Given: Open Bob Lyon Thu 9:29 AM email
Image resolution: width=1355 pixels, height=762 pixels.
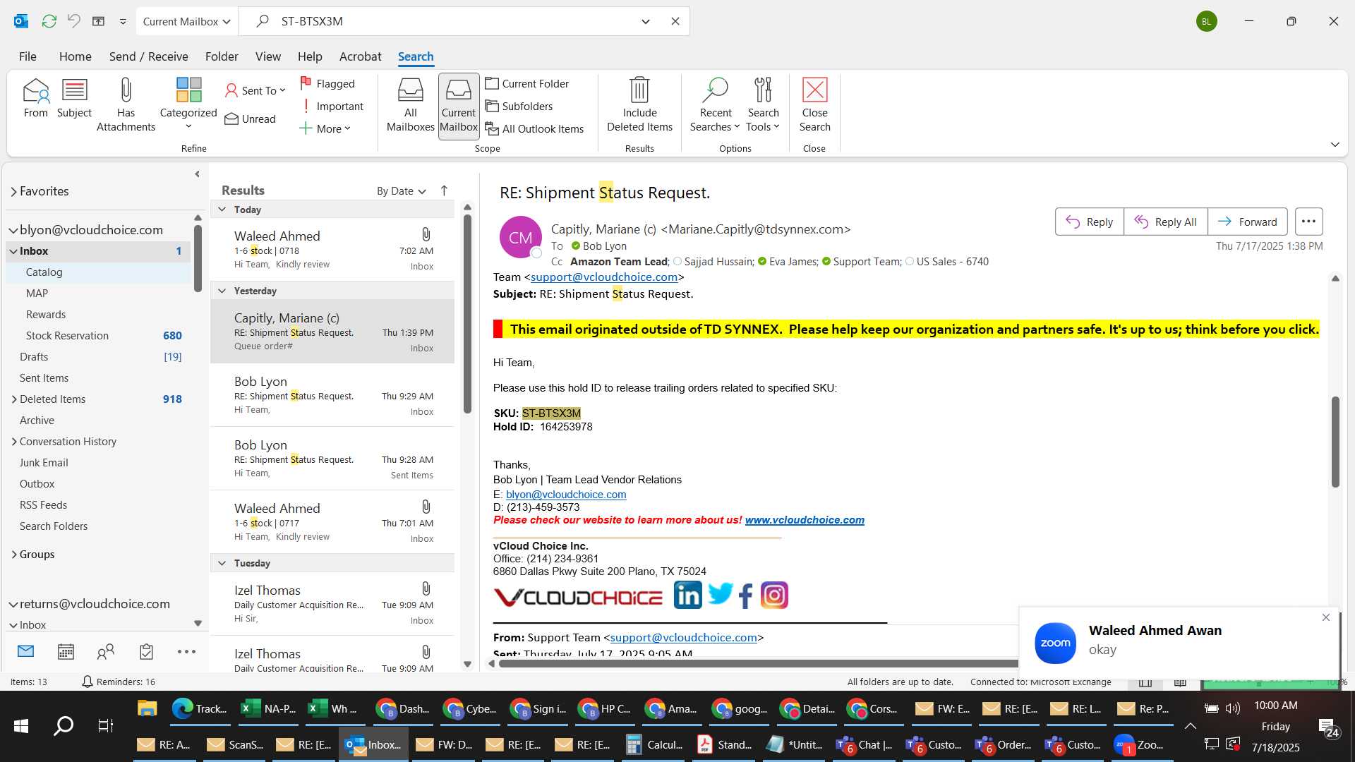Looking at the screenshot, I should click(332, 395).
